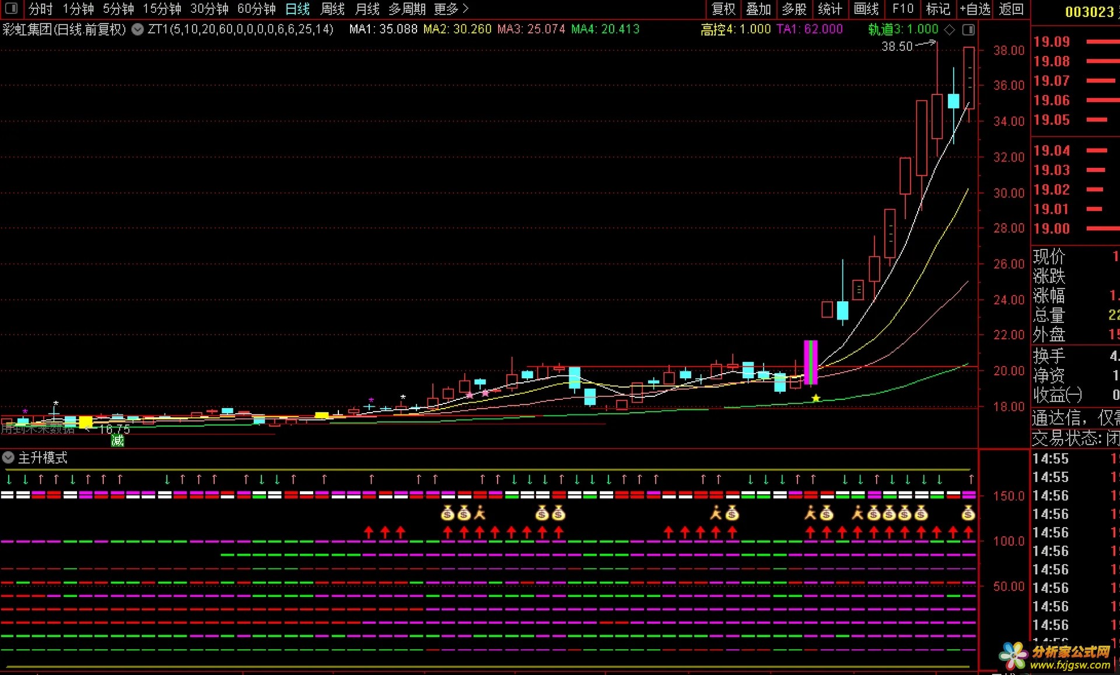Click stock code 003023
The height and width of the screenshot is (675, 1120).
1090,12
